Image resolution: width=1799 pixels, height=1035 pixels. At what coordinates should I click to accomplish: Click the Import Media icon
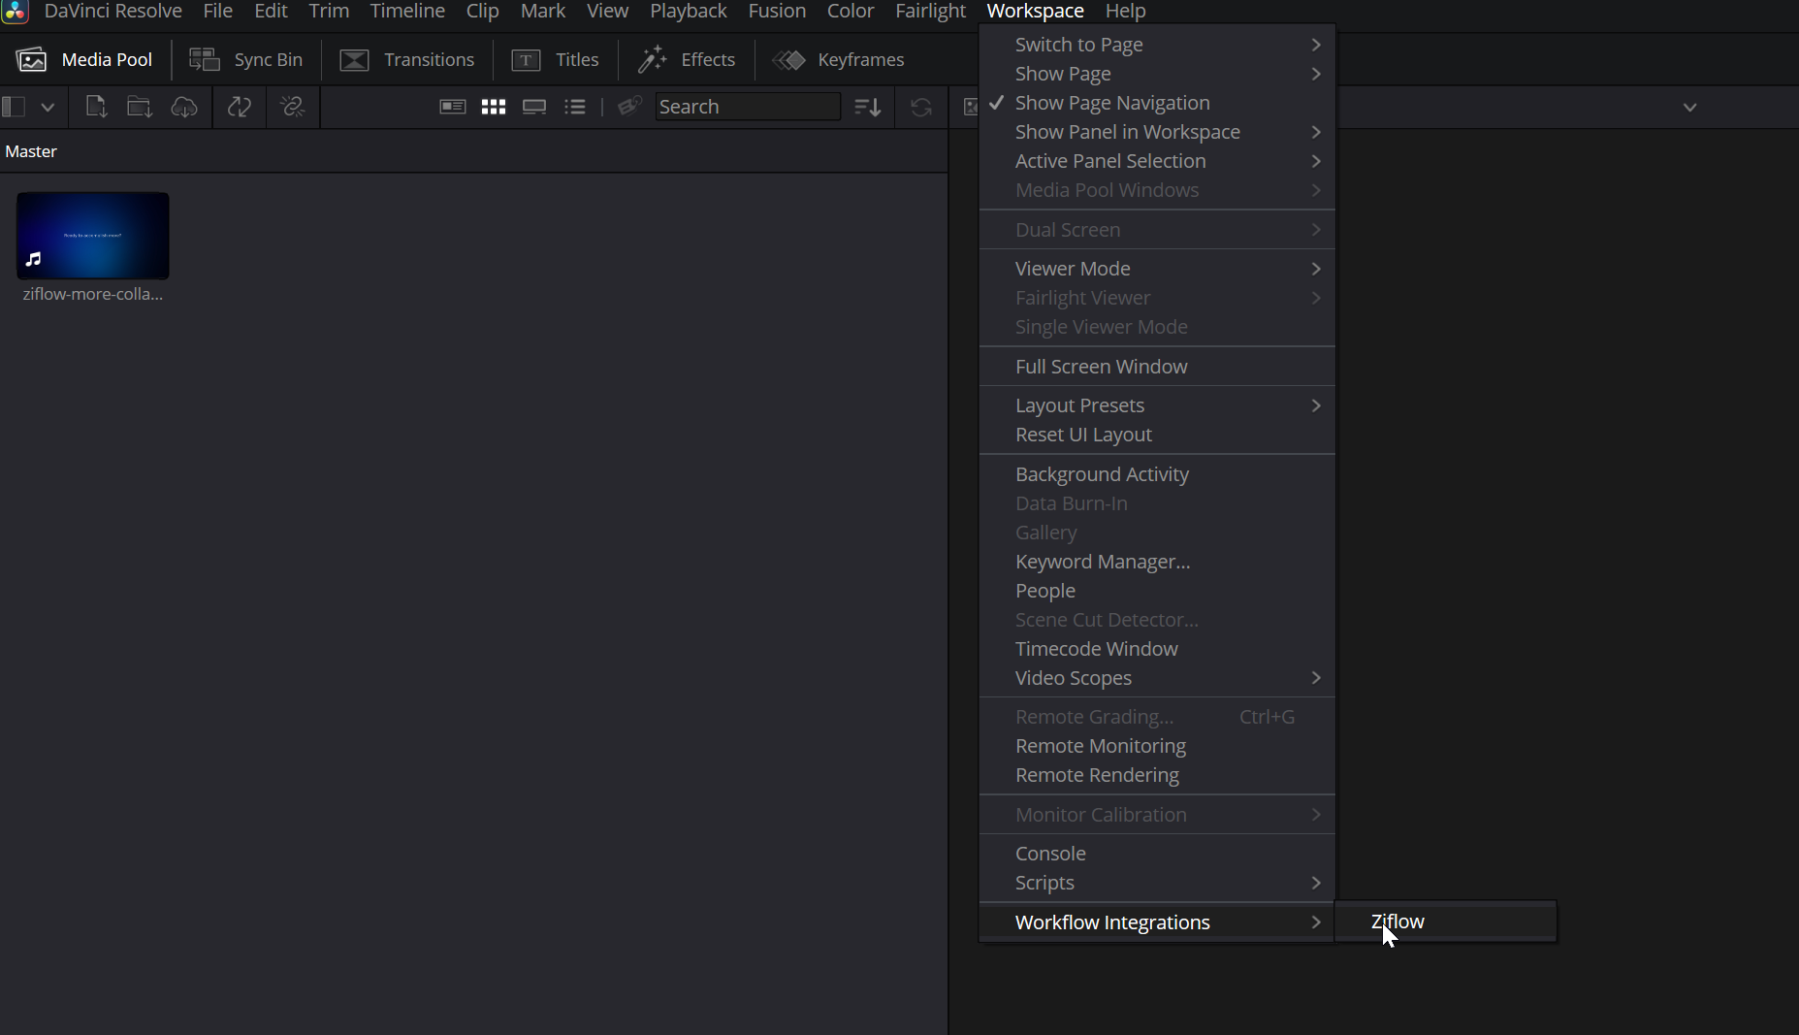tap(95, 107)
